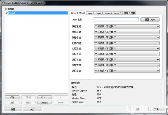Image resolution: width=168 pixels, height=115 pixels.
Task: Click the greyed-out 编辑 button
Action: (x=12, y=103)
